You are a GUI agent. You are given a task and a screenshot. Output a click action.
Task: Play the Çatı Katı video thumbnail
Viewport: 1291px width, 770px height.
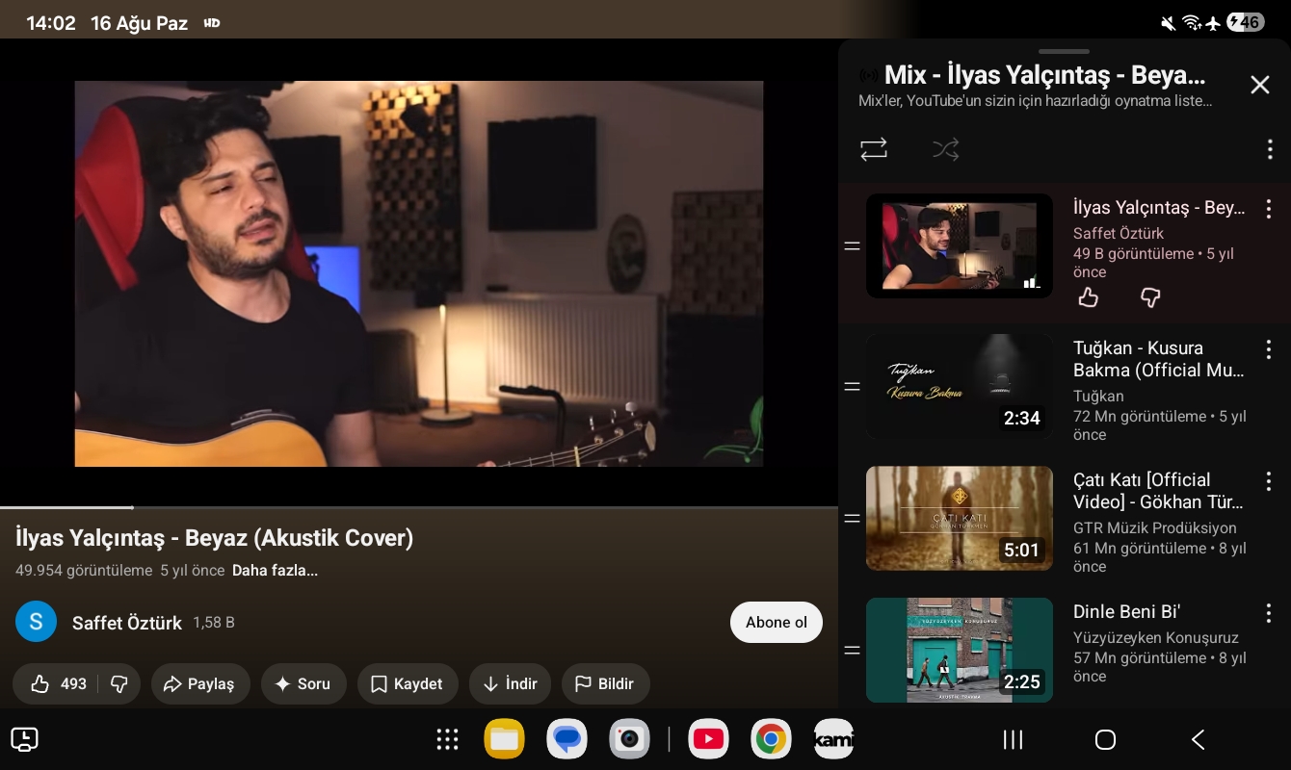point(960,518)
